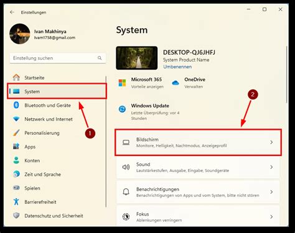Open the Ivan Makhinya profile picture
295x233 pixels.
20,34
